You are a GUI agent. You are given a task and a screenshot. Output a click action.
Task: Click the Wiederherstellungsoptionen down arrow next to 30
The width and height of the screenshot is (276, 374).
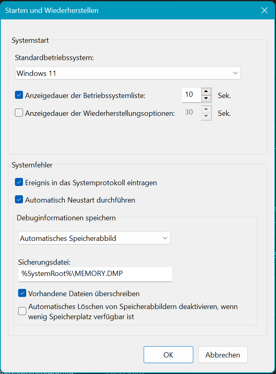coord(206,116)
